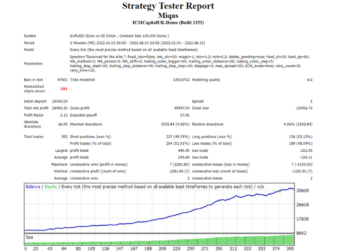This screenshot has height=252, width=337.
Task: Select consecutive losses value '7 (-1330.50)'
Action: pyautogui.click(x=302, y=164)
